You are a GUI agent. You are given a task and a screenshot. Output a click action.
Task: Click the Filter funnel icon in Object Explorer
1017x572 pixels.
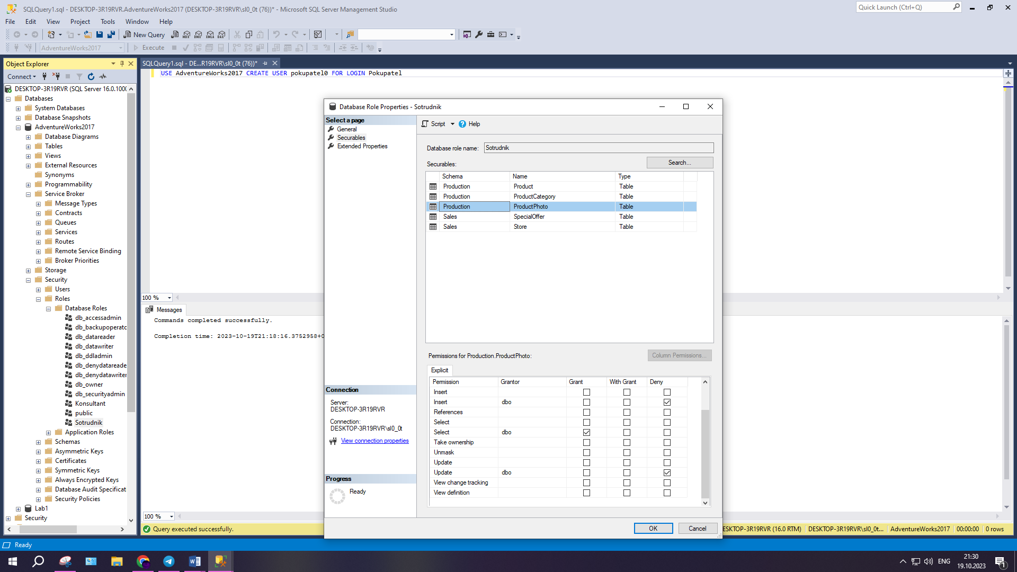click(79, 76)
